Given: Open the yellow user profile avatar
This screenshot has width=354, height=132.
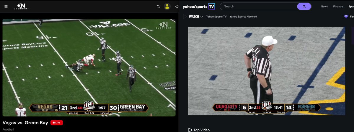Looking at the screenshot, I should [x=167, y=6].
